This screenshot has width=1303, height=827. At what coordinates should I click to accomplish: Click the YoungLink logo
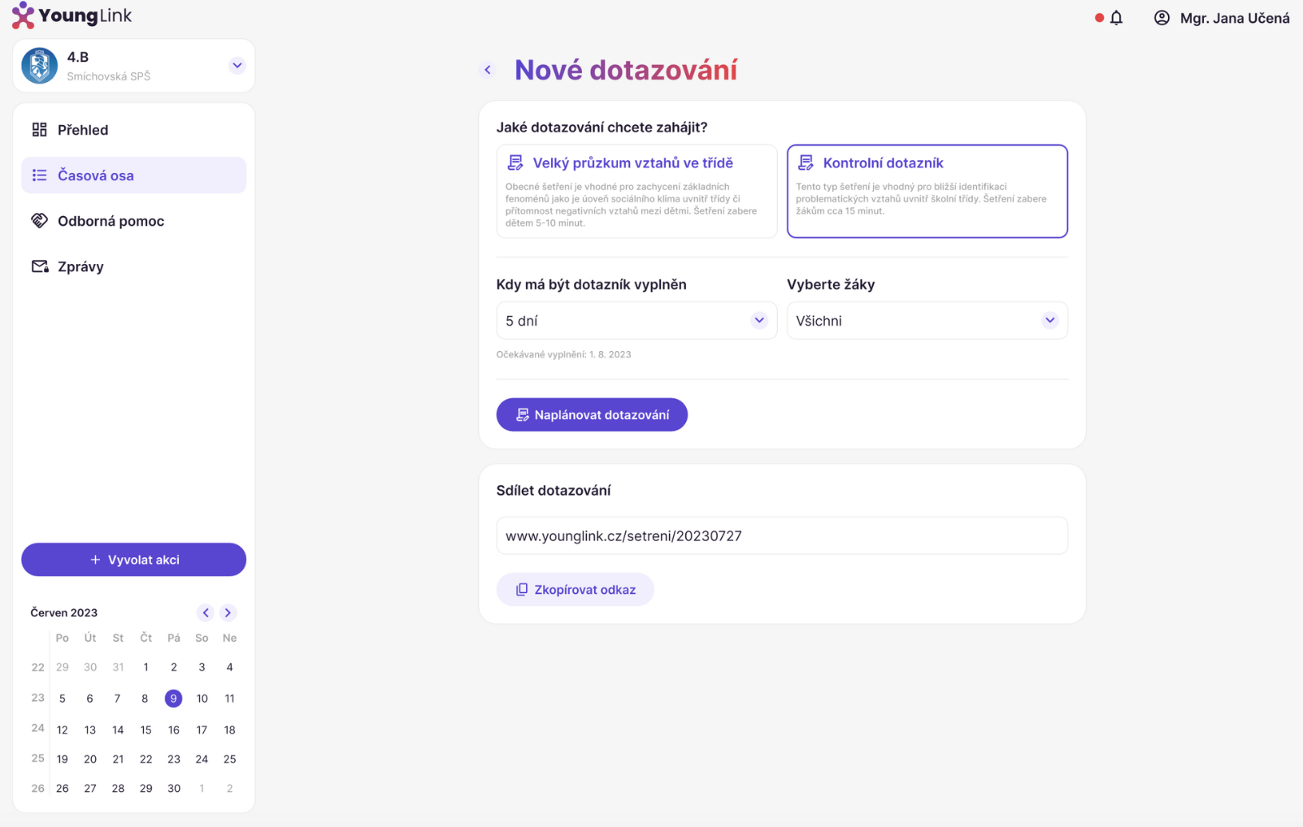[x=72, y=15]
